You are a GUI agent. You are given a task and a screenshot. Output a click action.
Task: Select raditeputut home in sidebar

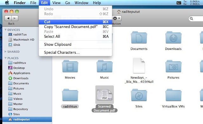[x=27, y=119]
